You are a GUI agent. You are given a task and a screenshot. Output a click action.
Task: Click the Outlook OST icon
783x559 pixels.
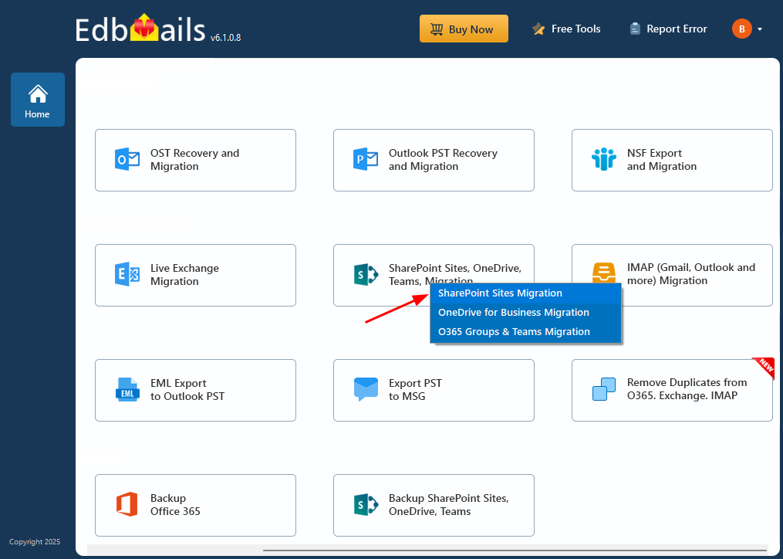click(x=127, y=160)
